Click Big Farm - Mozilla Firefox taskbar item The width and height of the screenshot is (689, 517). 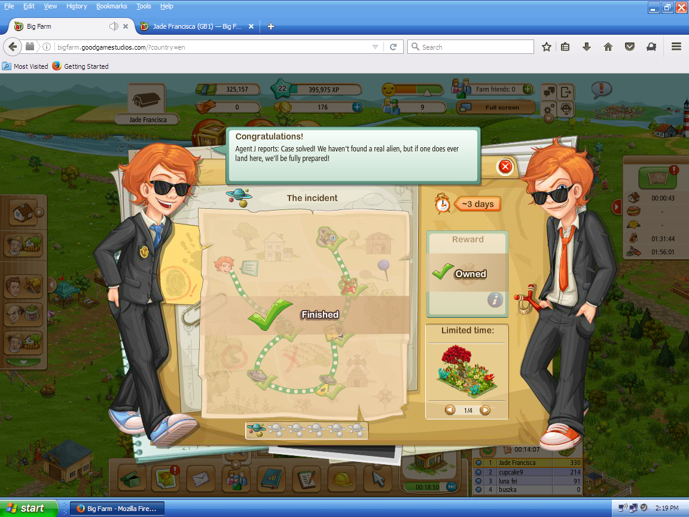pos(117,509)
